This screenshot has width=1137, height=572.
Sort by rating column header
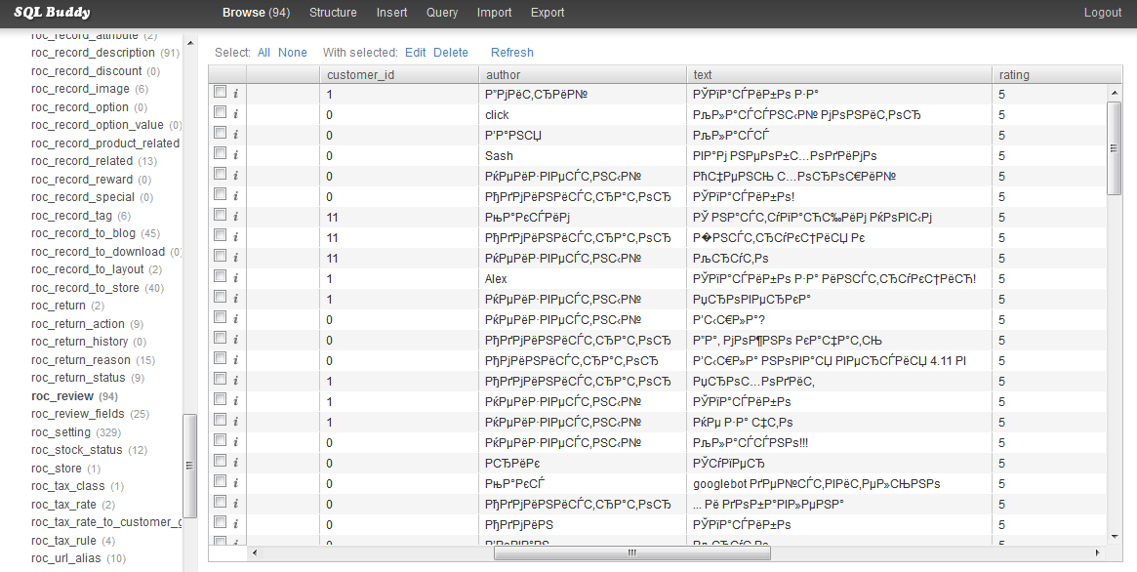pyautogui.click(x=1057, y=74)
